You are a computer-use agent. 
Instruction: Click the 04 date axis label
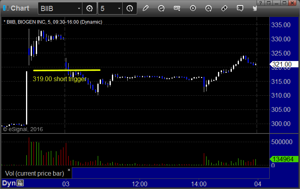[258, 184]
